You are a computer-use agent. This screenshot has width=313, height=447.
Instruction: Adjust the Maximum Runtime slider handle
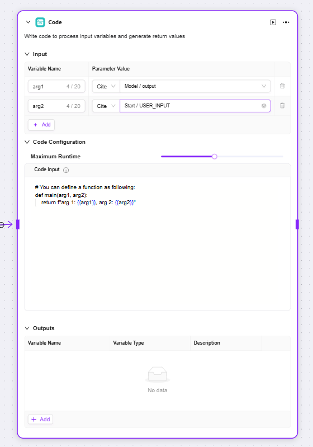point(215,156)
